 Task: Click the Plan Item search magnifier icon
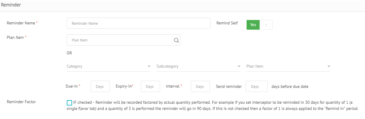click(x=176, y=40)
